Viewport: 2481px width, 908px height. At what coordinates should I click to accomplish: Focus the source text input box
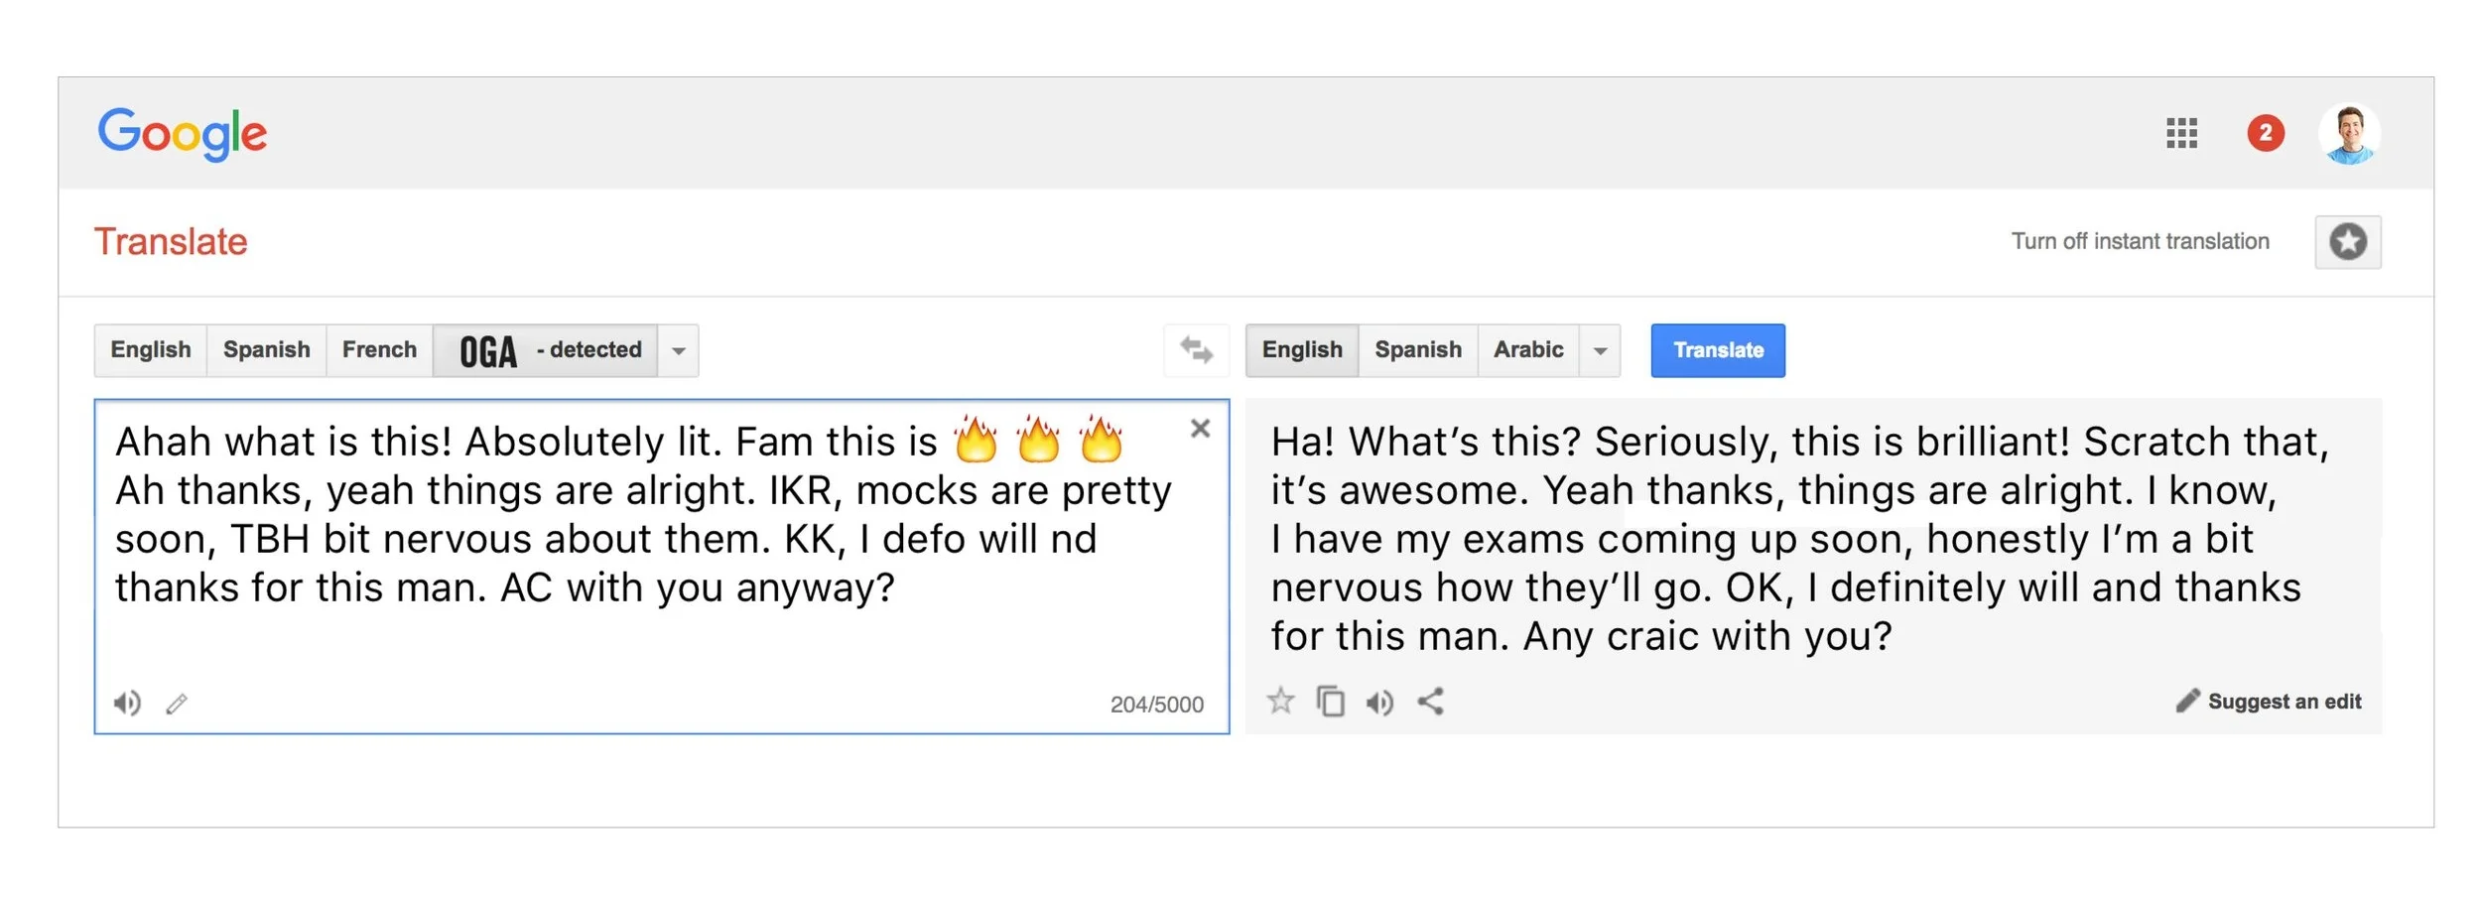tap(662, 566)
